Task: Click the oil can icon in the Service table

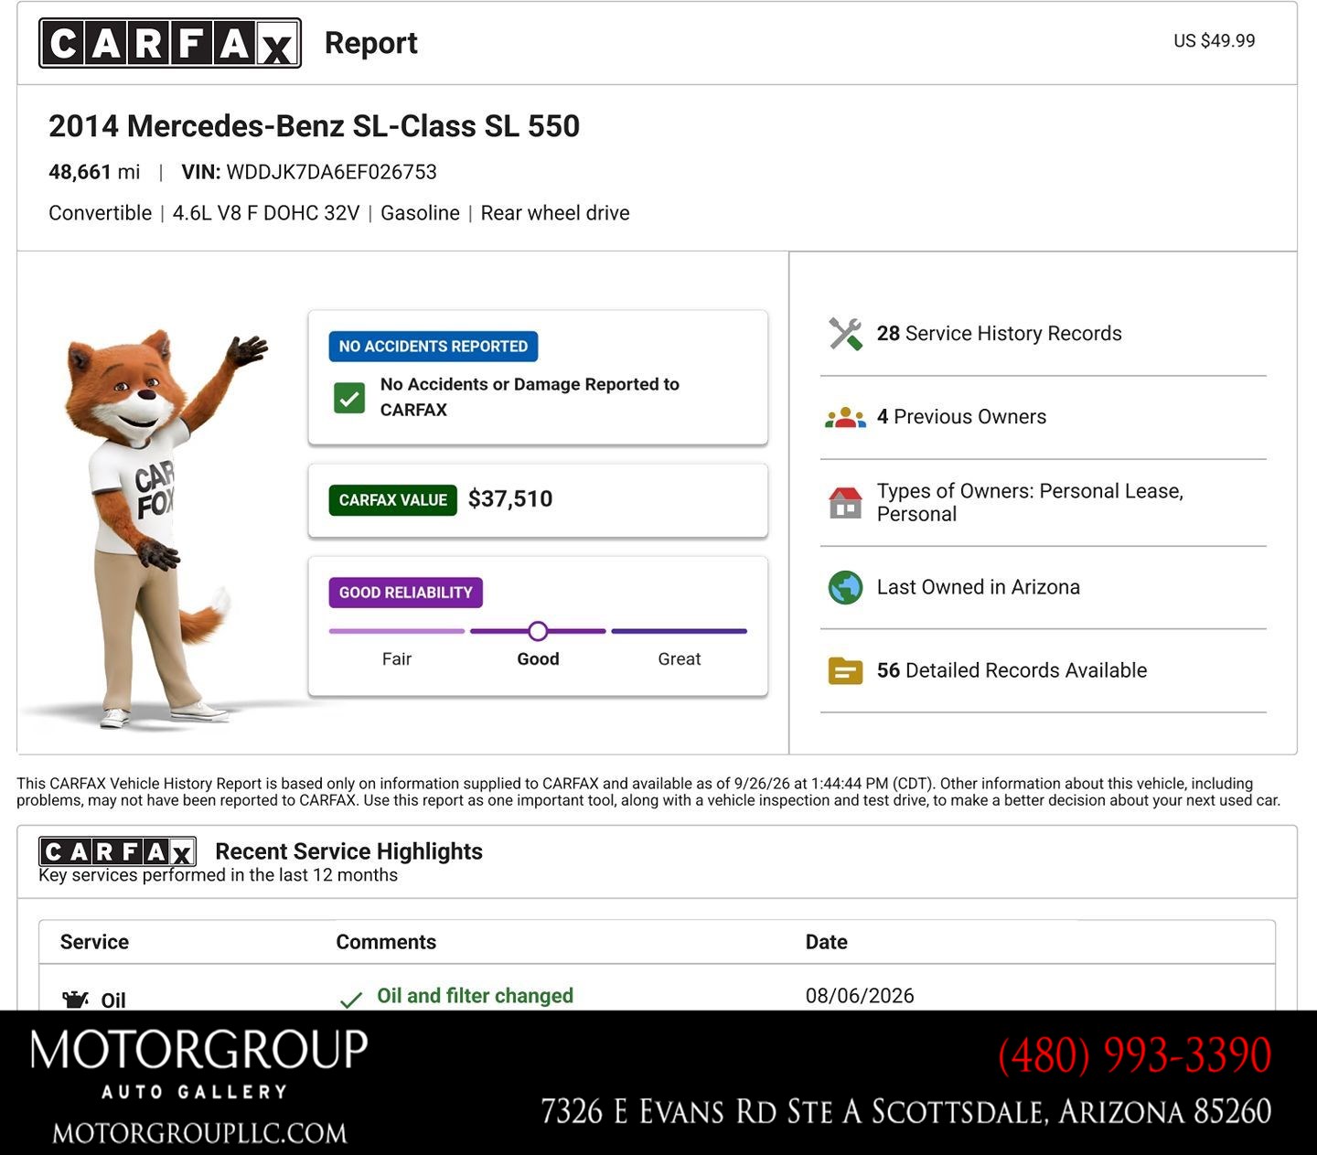Action: point(76,999)
